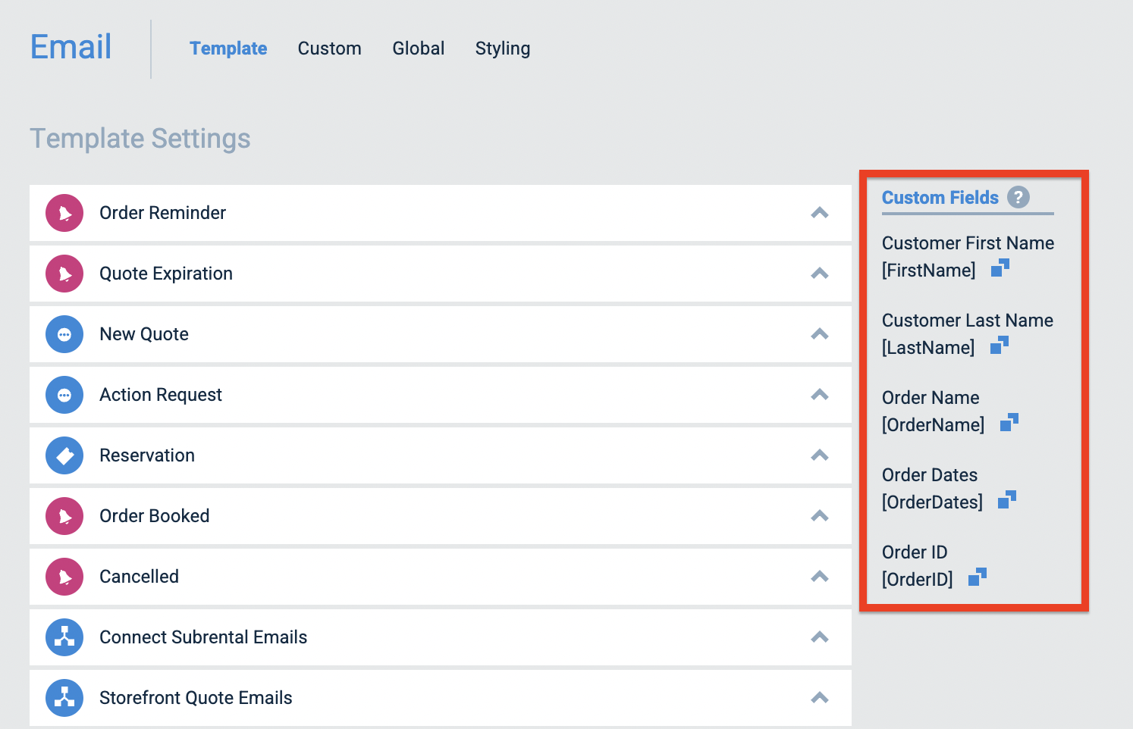Viewport: 1133px width, 729px height.
Task: Toggle the Storefront Quote Emails chevron
Action: [820, 698]
